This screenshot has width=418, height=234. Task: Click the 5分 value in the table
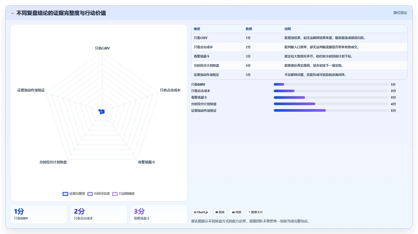pyautogui.click(x=248, y=75)
